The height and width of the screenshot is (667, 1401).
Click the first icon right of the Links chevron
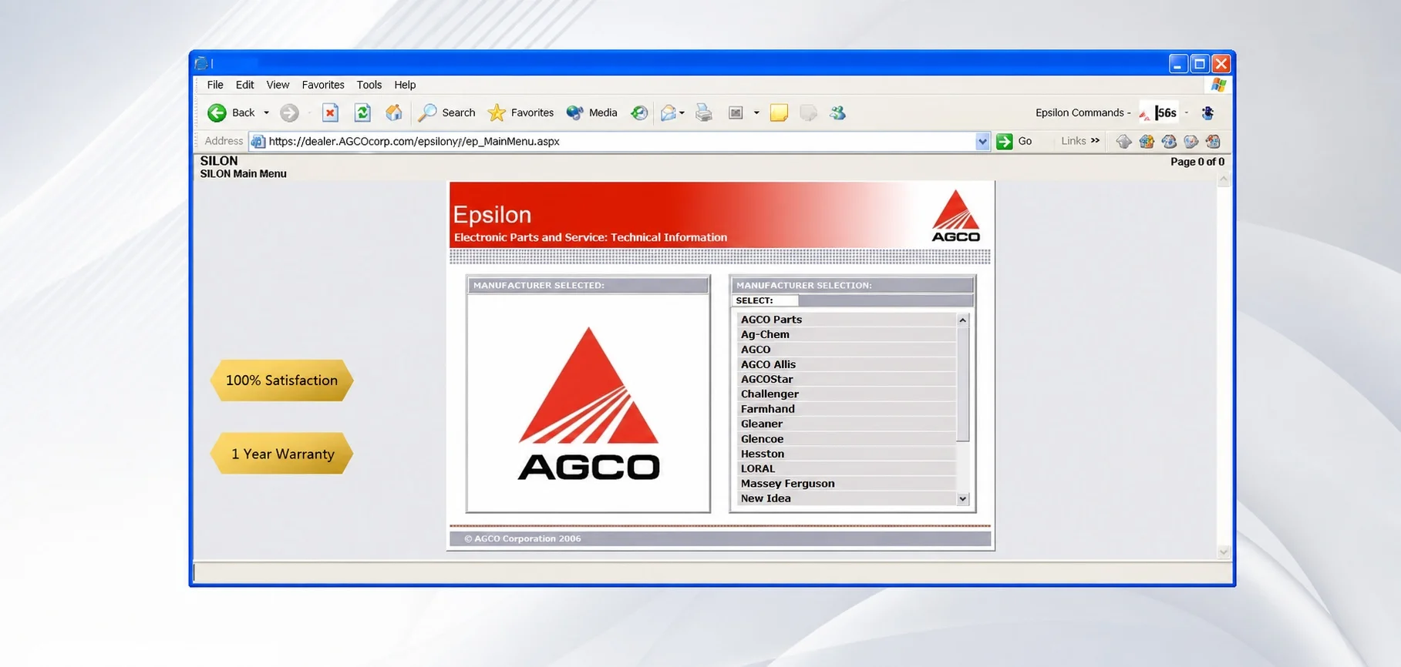coord(1123,141)
